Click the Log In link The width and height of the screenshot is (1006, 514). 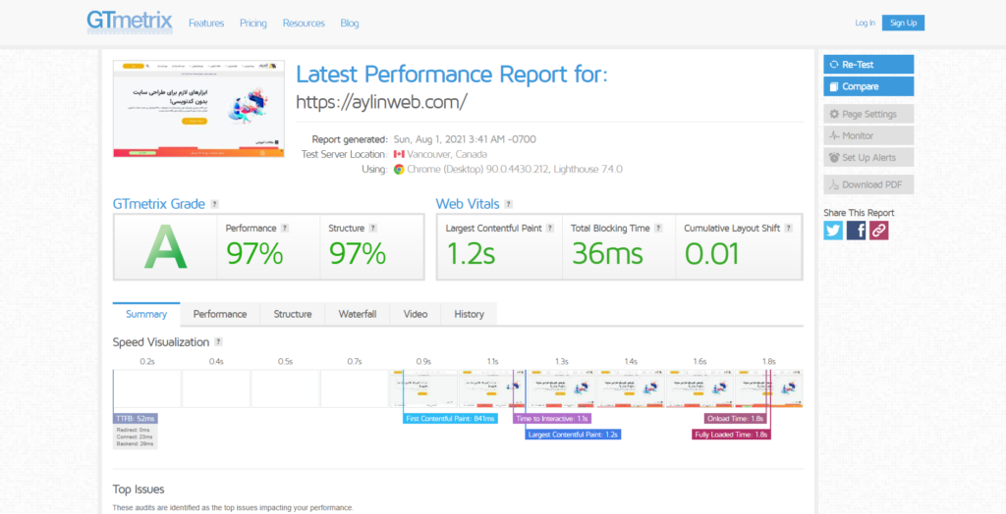(x=865, y=23)
